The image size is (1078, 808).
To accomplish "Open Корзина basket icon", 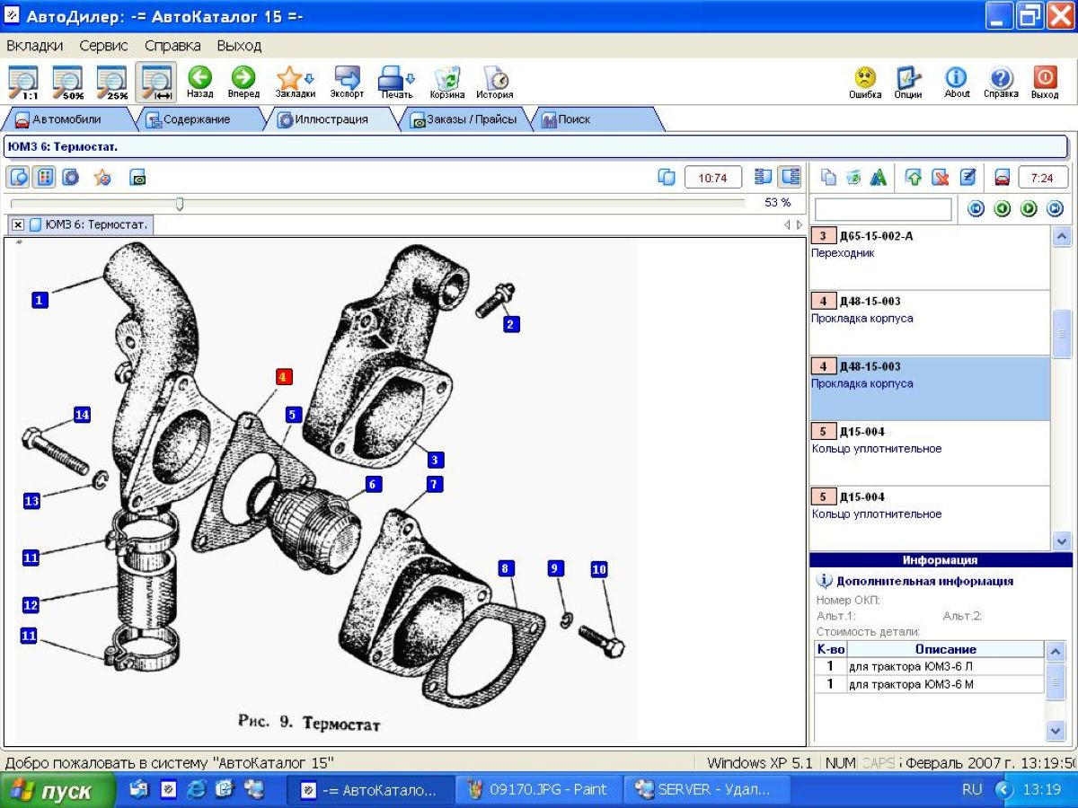I will pyautogui.click(x=446, y=82).
